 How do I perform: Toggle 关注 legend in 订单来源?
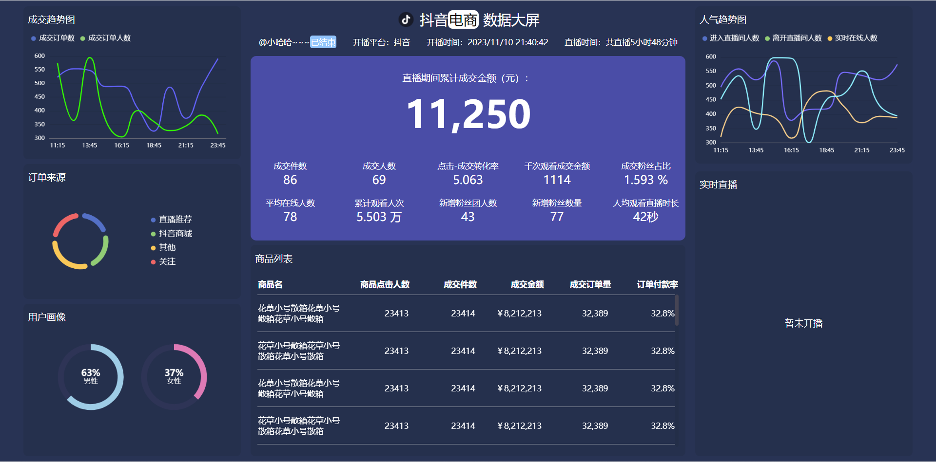coord(163,262)
